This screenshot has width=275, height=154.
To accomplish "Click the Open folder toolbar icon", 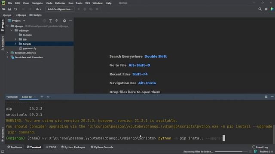I will click(4, 9).
